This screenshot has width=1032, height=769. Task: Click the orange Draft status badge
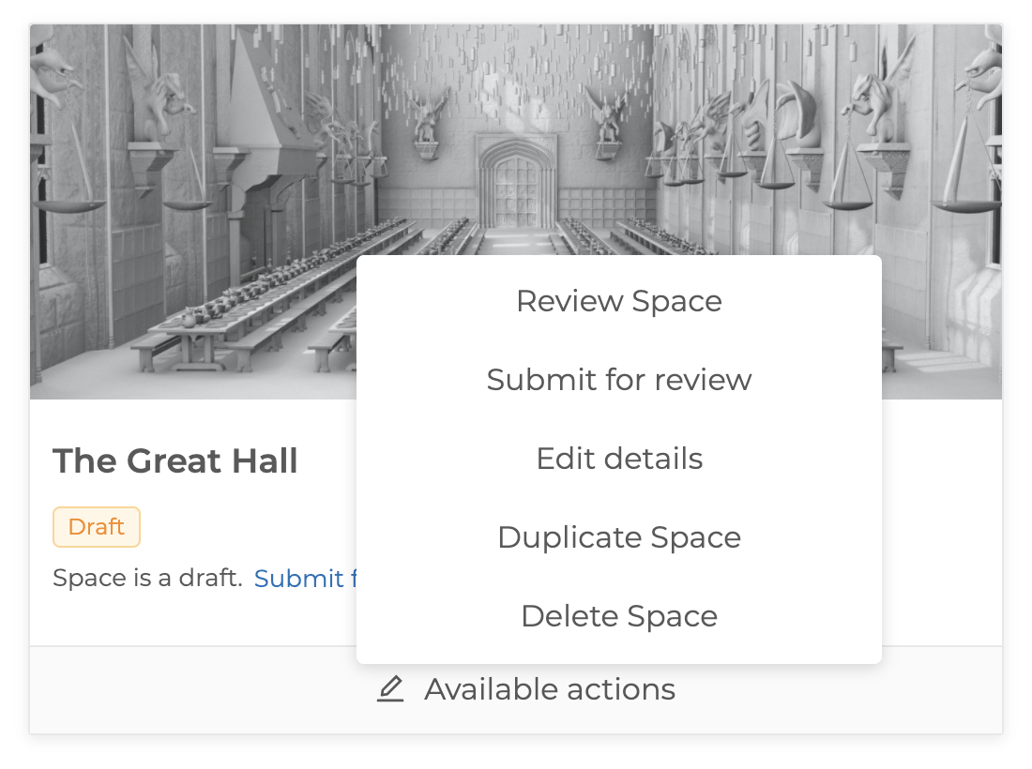(x=97, y=527)
